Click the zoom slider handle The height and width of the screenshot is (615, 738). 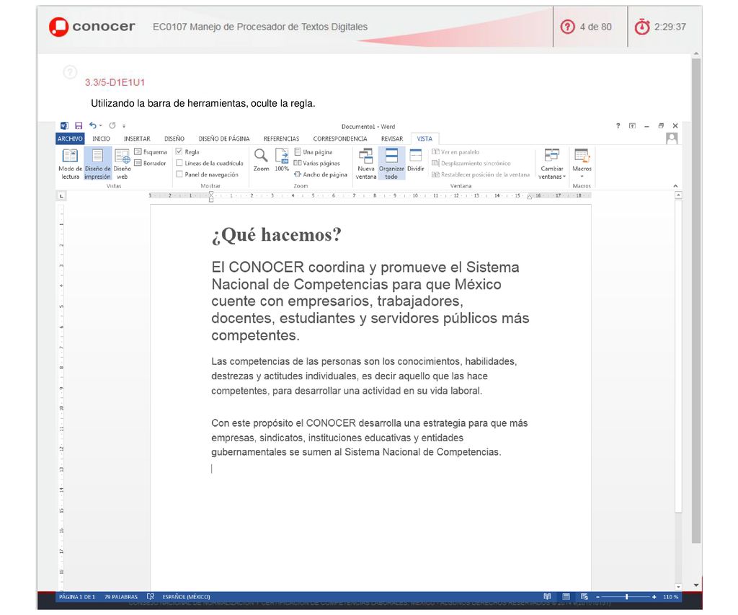click(x=626, y=597)
